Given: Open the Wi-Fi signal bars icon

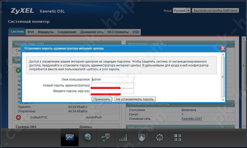Looking at the screenshot, I should (x=123, y=137).
